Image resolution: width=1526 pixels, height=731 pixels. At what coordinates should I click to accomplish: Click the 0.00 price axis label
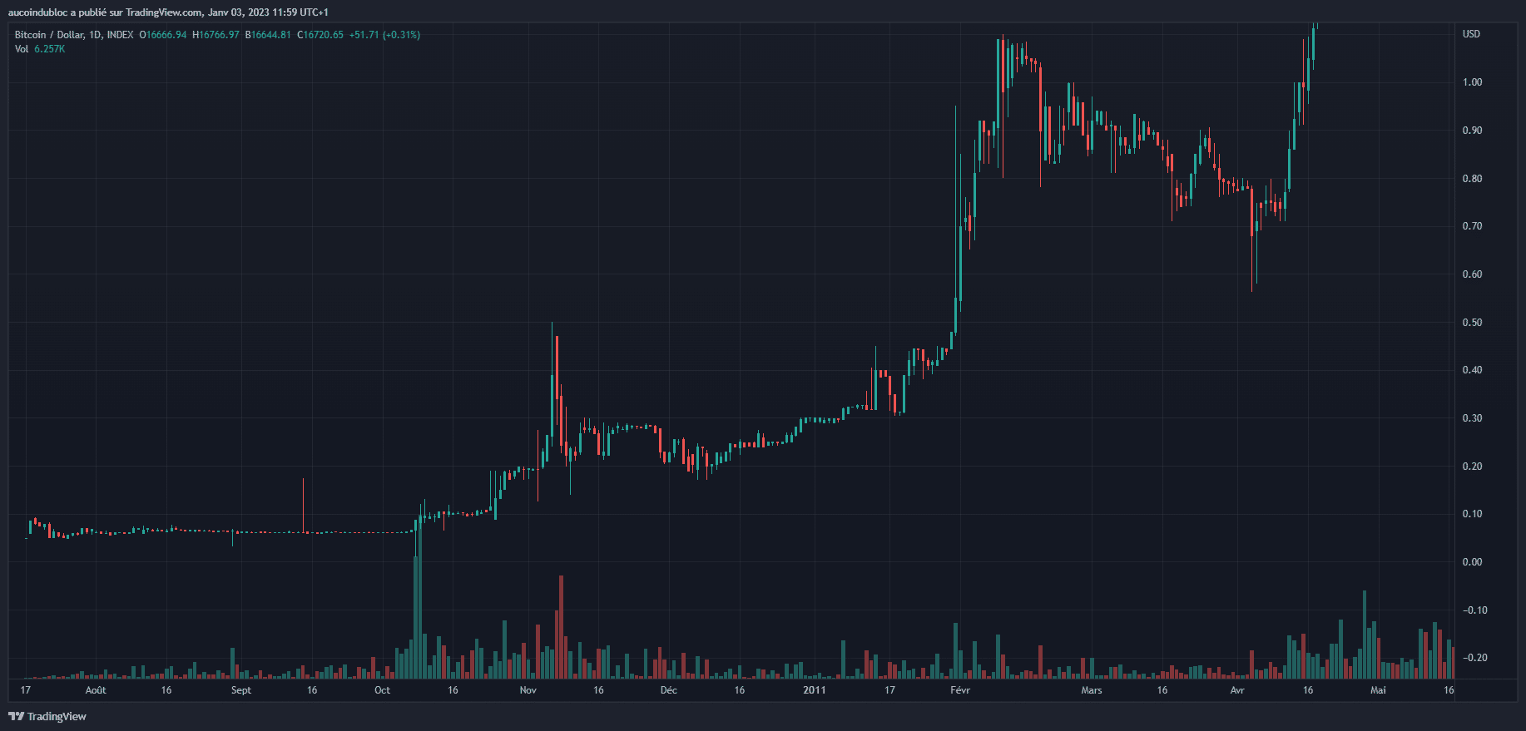tap(1472, 562)
